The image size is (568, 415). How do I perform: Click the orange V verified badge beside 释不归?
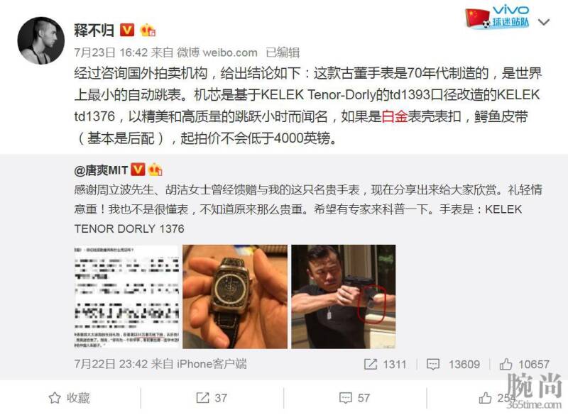(x=127, y=30)
